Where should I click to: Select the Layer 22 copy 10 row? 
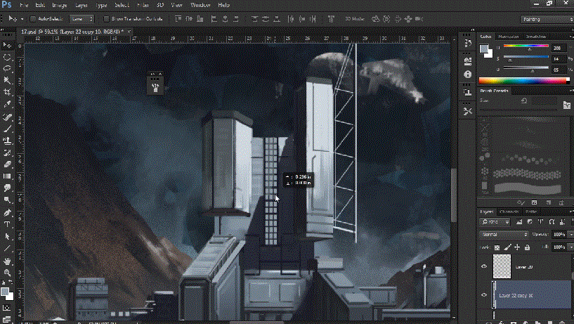point(532,295)
